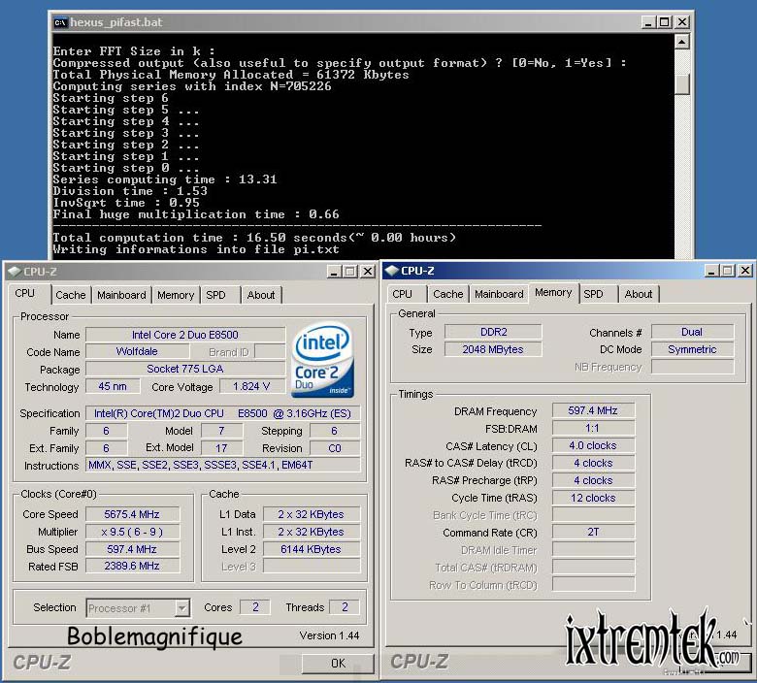Image resolution: width=757 pixels, height=683 pixels.
Task: Click Version 1.44 text in left CPU-Z
Action: (x=329, y=635)
